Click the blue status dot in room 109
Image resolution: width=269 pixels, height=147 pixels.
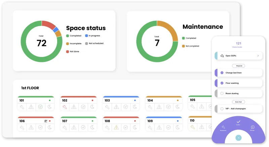(x=178, y=121)
